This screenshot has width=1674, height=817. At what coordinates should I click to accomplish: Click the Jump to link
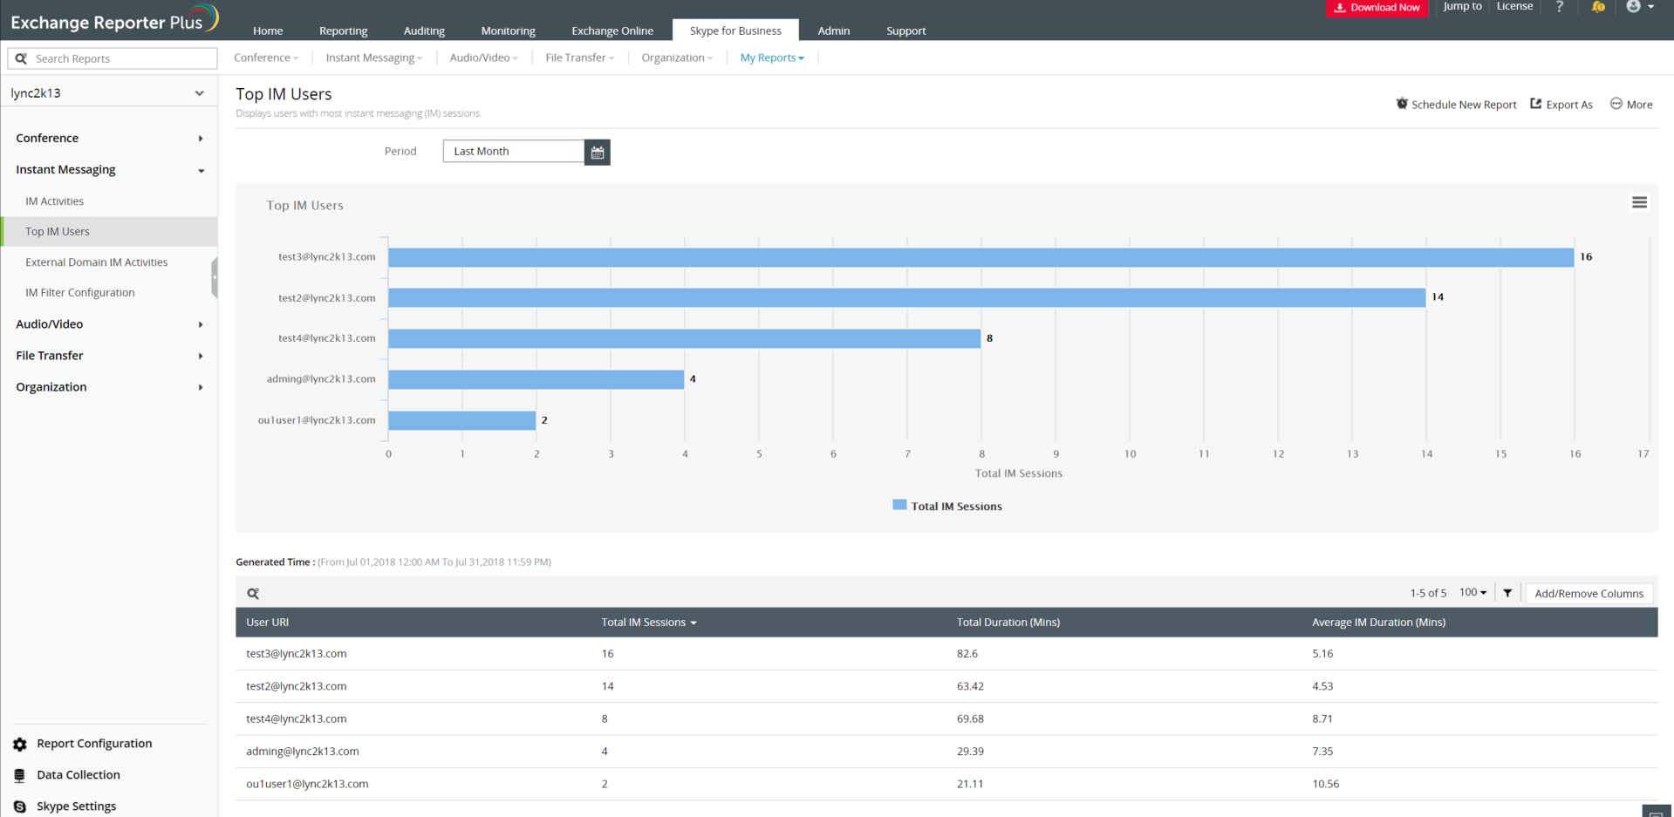[x=1462, y=6]
